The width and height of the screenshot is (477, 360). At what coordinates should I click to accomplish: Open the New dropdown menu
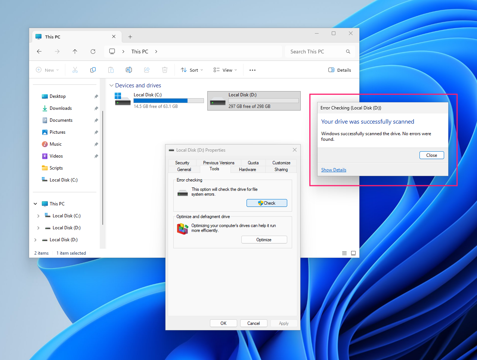point(47,70)
